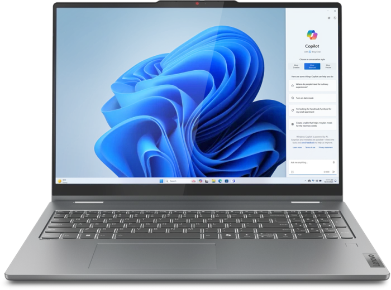
Task: Open the taskbar clock and date
Action: pos(328,181)
